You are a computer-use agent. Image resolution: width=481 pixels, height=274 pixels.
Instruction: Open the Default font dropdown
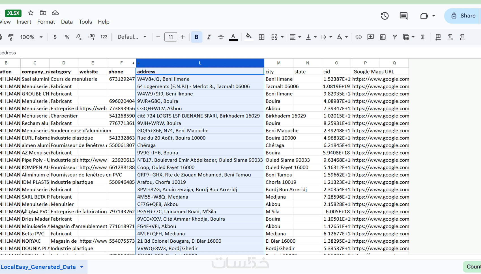132,37
